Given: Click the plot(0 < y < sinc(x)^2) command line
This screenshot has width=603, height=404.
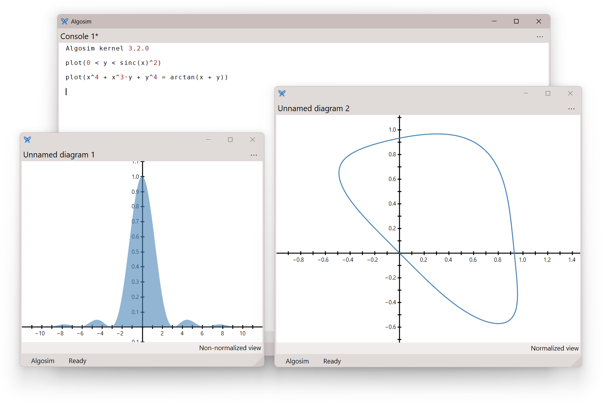Looking at the screenshot, I should (113, 63).
